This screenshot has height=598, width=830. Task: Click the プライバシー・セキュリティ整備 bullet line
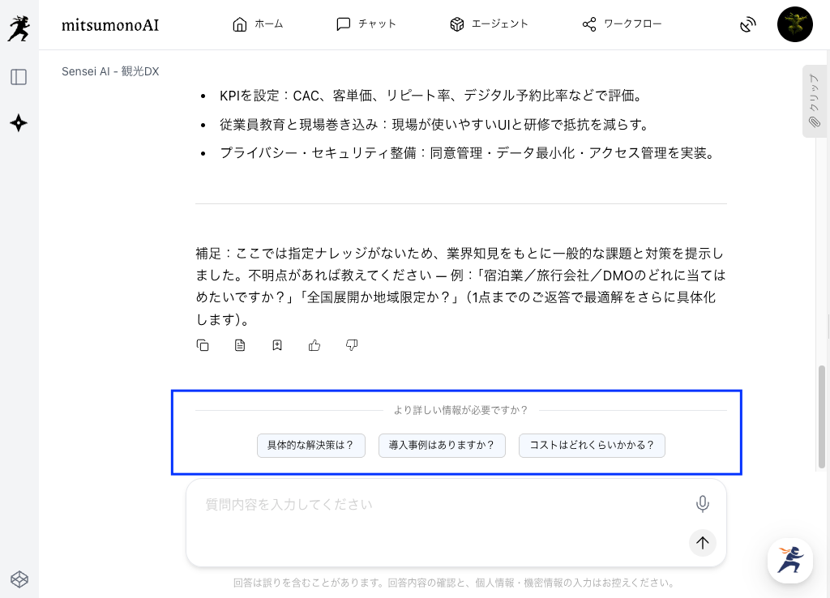click(x=468, y=153)
